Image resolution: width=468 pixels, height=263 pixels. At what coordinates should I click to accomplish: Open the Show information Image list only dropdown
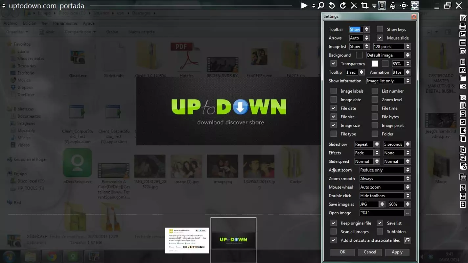coord(408,81)
